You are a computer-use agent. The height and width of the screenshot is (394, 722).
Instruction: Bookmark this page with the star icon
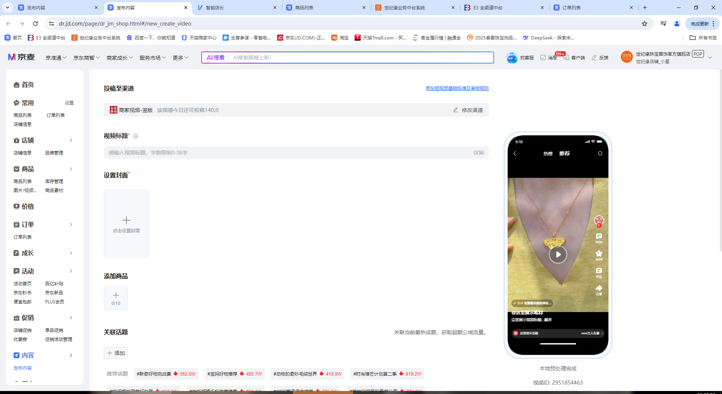(645, 24)
